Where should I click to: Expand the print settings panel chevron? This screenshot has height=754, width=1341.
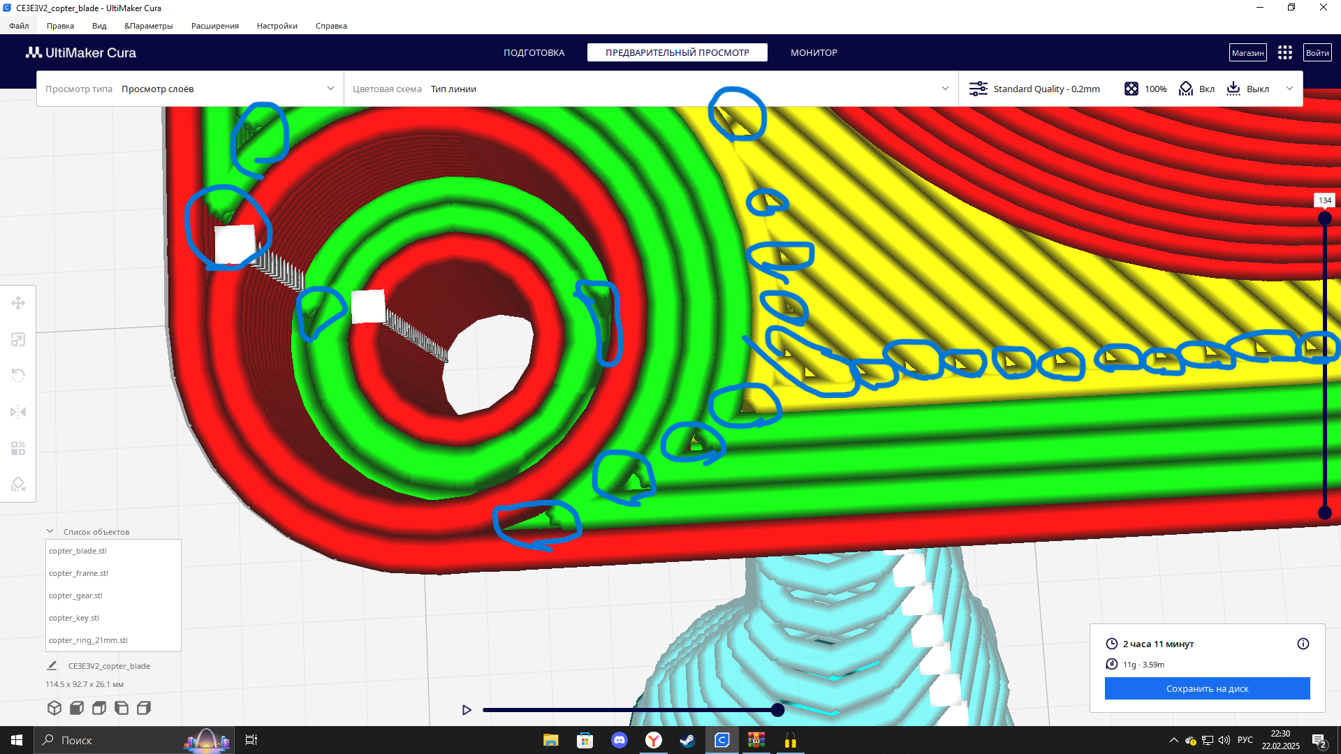(1289, 89)
